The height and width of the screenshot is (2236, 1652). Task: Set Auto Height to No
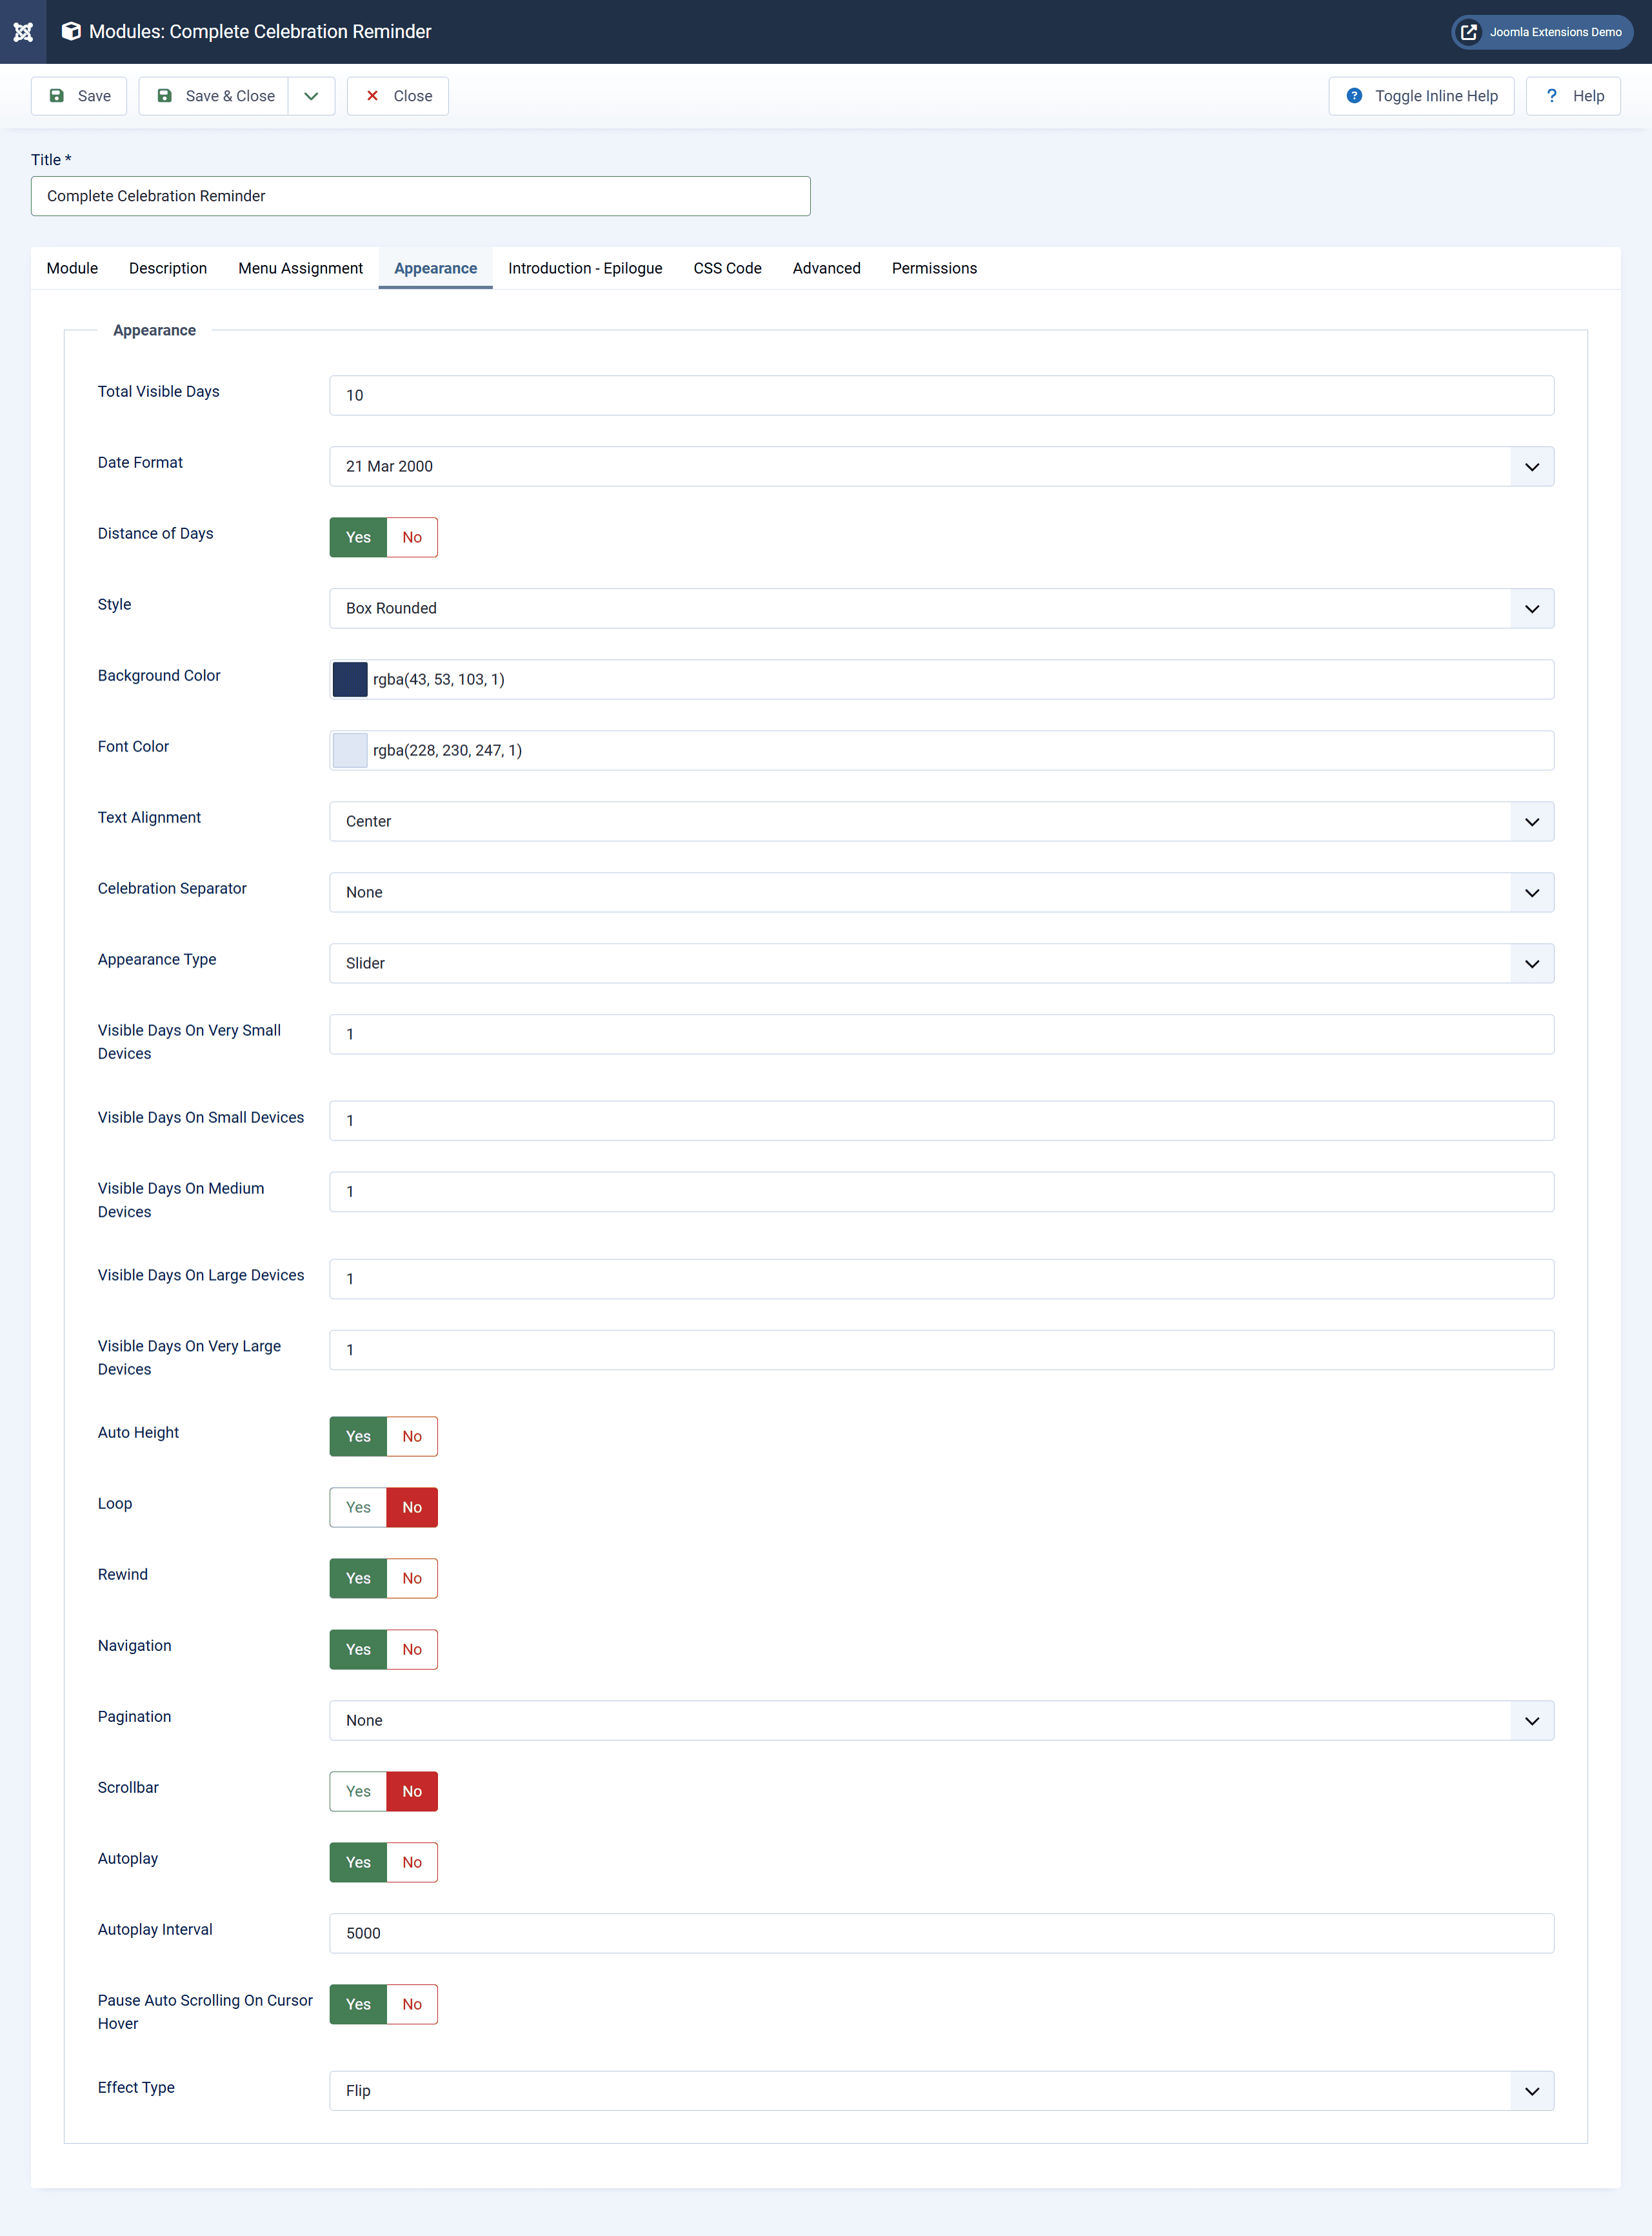[412, 1436]
